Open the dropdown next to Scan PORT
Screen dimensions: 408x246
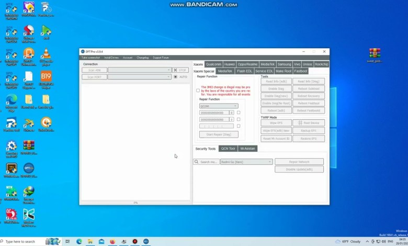click(140, 77)
